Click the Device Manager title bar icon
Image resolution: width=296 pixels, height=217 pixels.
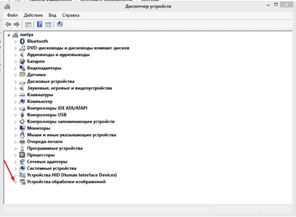point(7,7)
